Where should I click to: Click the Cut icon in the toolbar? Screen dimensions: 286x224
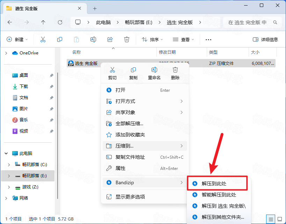pyautogui.click(x=43, y=39)
